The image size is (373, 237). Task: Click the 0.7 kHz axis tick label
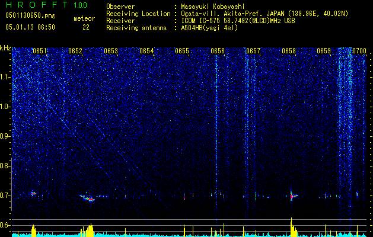point(5,196)
